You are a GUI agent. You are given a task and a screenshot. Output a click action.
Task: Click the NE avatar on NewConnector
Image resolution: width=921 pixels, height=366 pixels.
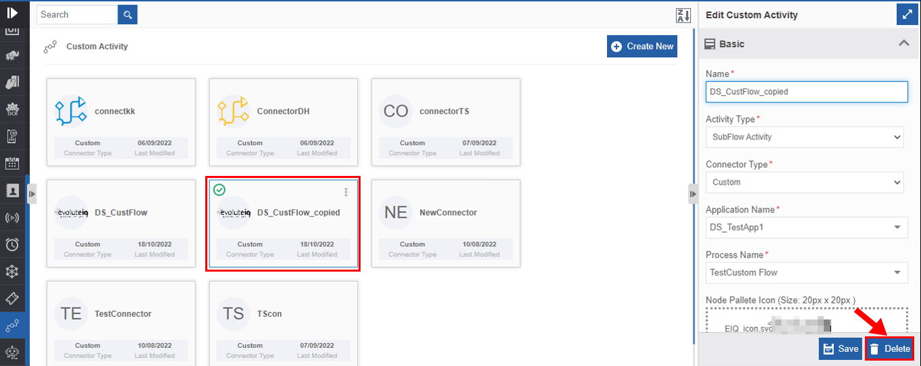396,212
